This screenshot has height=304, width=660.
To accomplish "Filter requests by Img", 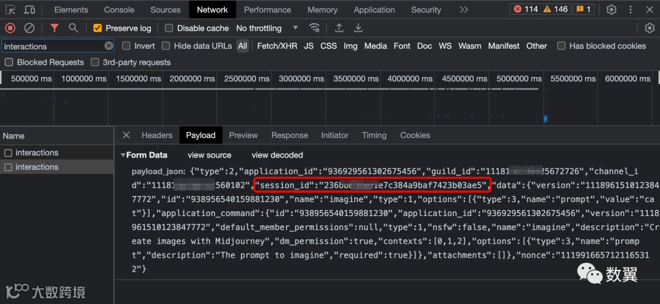I will 350,46.
